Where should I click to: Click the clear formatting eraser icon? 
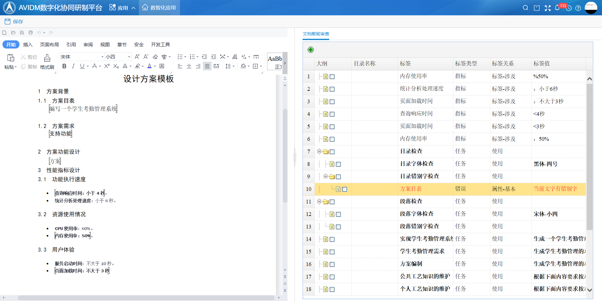click(x=155, y=57)
